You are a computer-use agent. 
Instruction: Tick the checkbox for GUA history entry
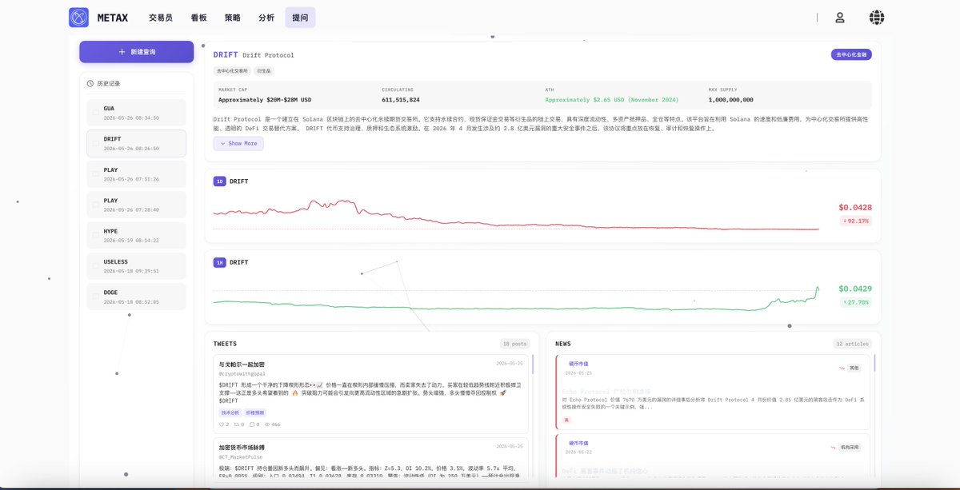click(x=96, y=113)
